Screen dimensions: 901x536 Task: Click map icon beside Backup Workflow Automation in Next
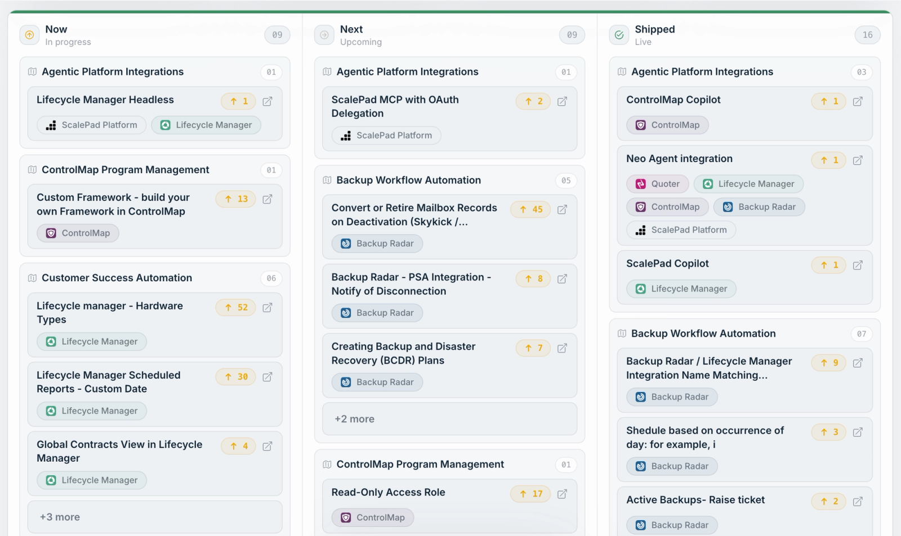pos(327,180)
